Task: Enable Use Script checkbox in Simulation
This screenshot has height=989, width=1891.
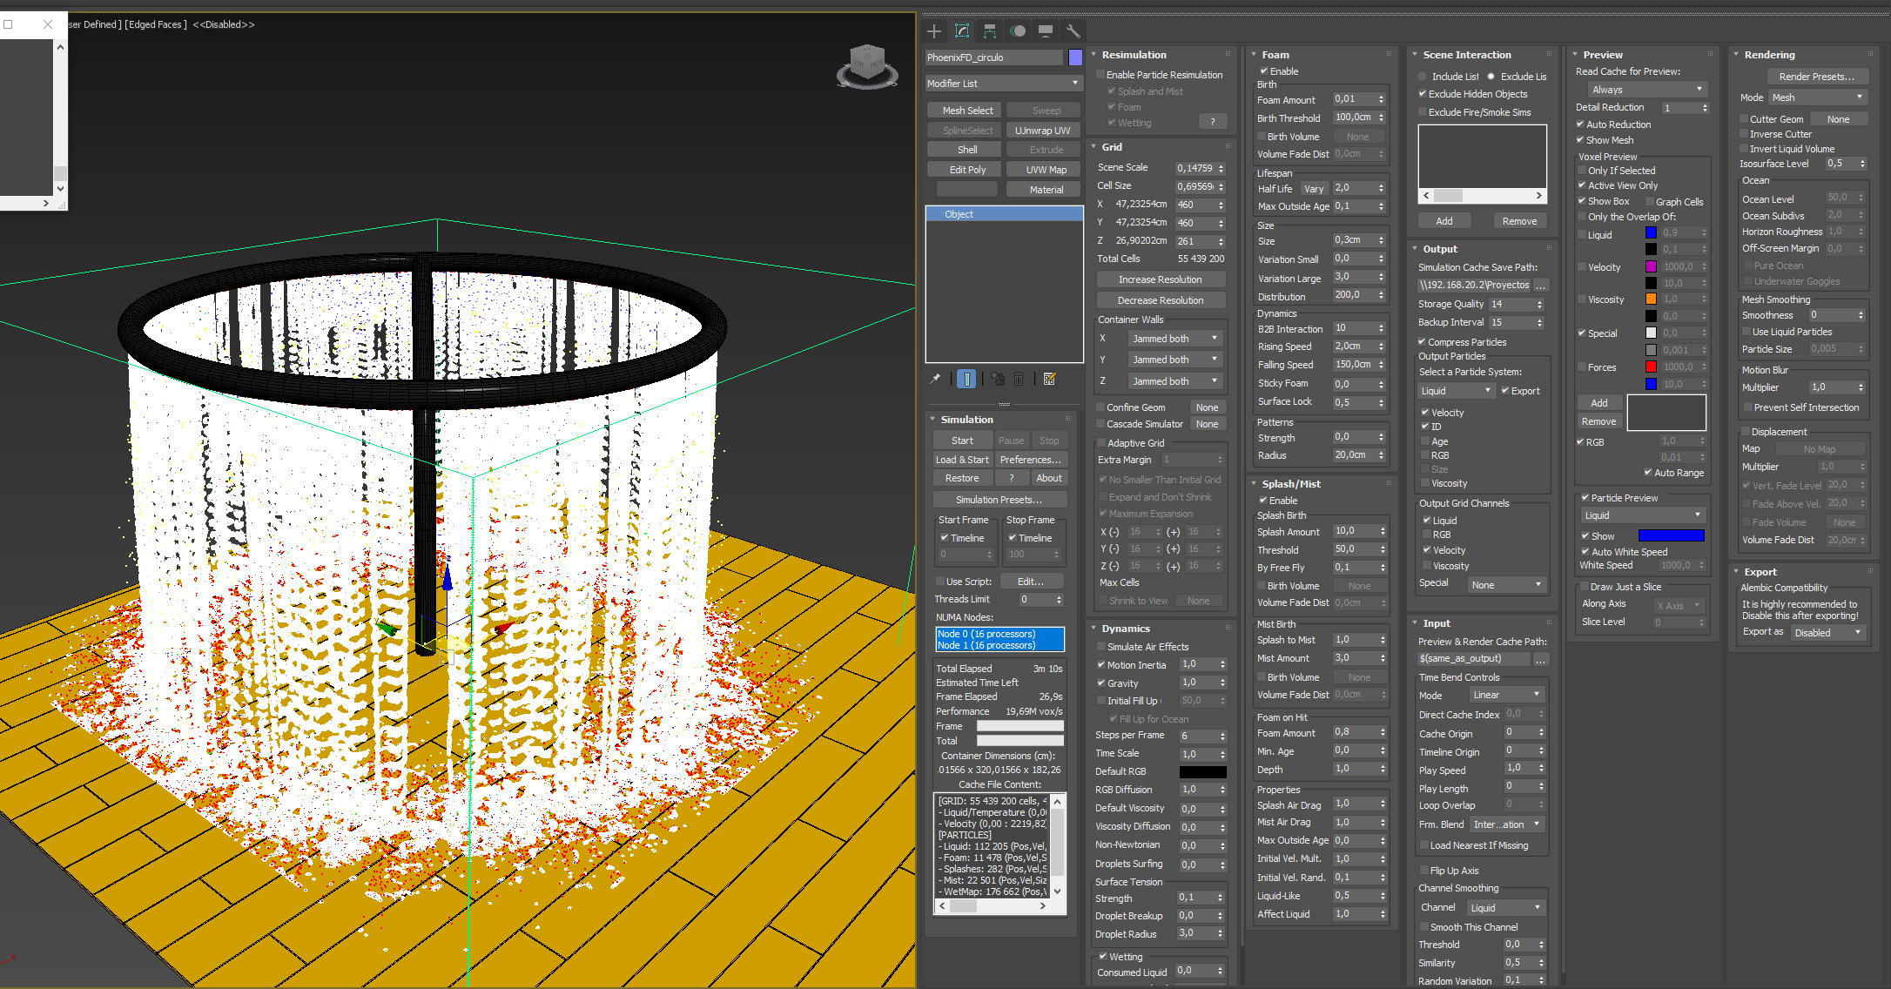Action: click(x=940, y=582)
